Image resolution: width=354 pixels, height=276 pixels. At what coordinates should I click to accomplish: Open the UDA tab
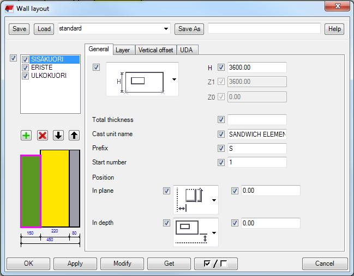pyautogui.click(x=187, y=50)
